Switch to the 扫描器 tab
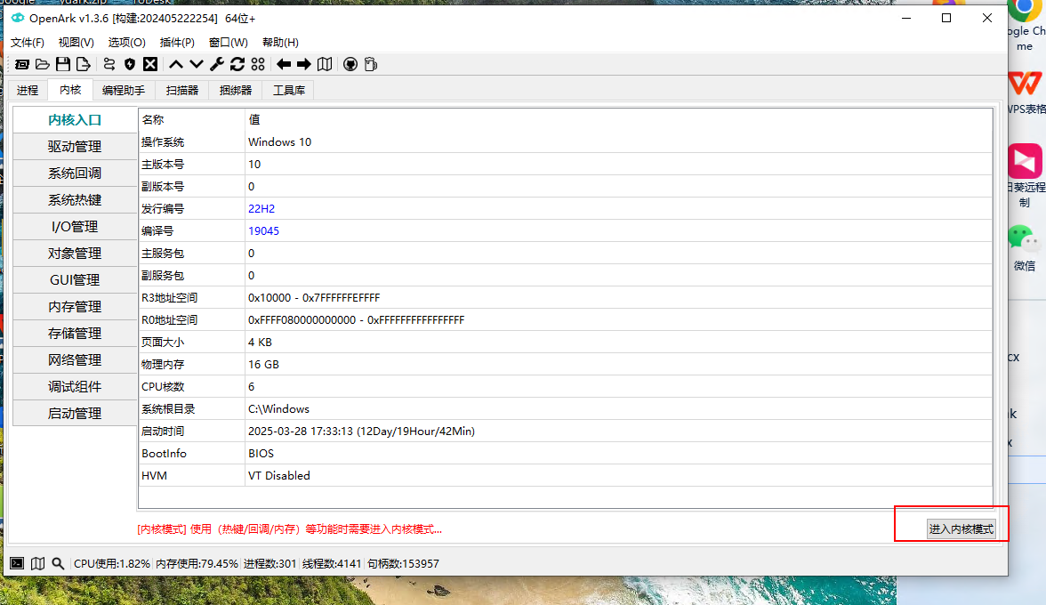This screenshot has height=605, width=1046. tap(182, 90)
